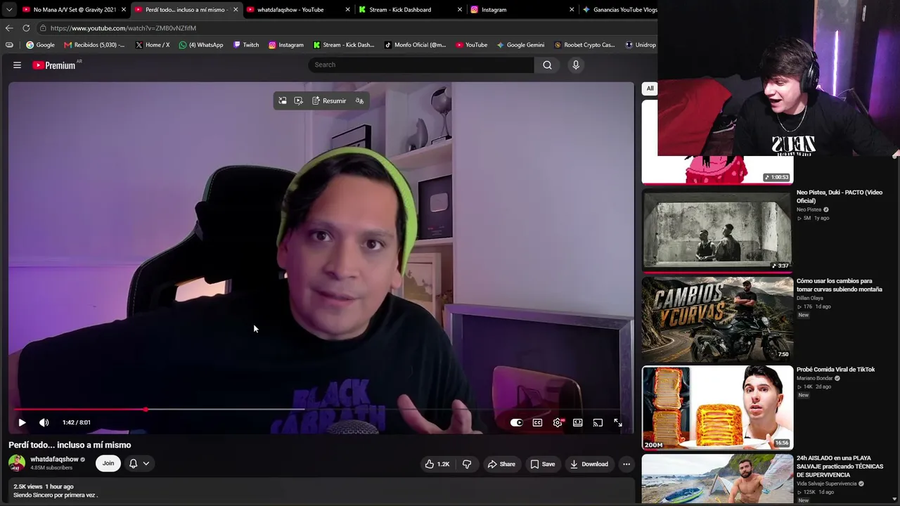This screenshot has height=506, width=900.
Task: Download the video
Action: (x=589, y=464)
